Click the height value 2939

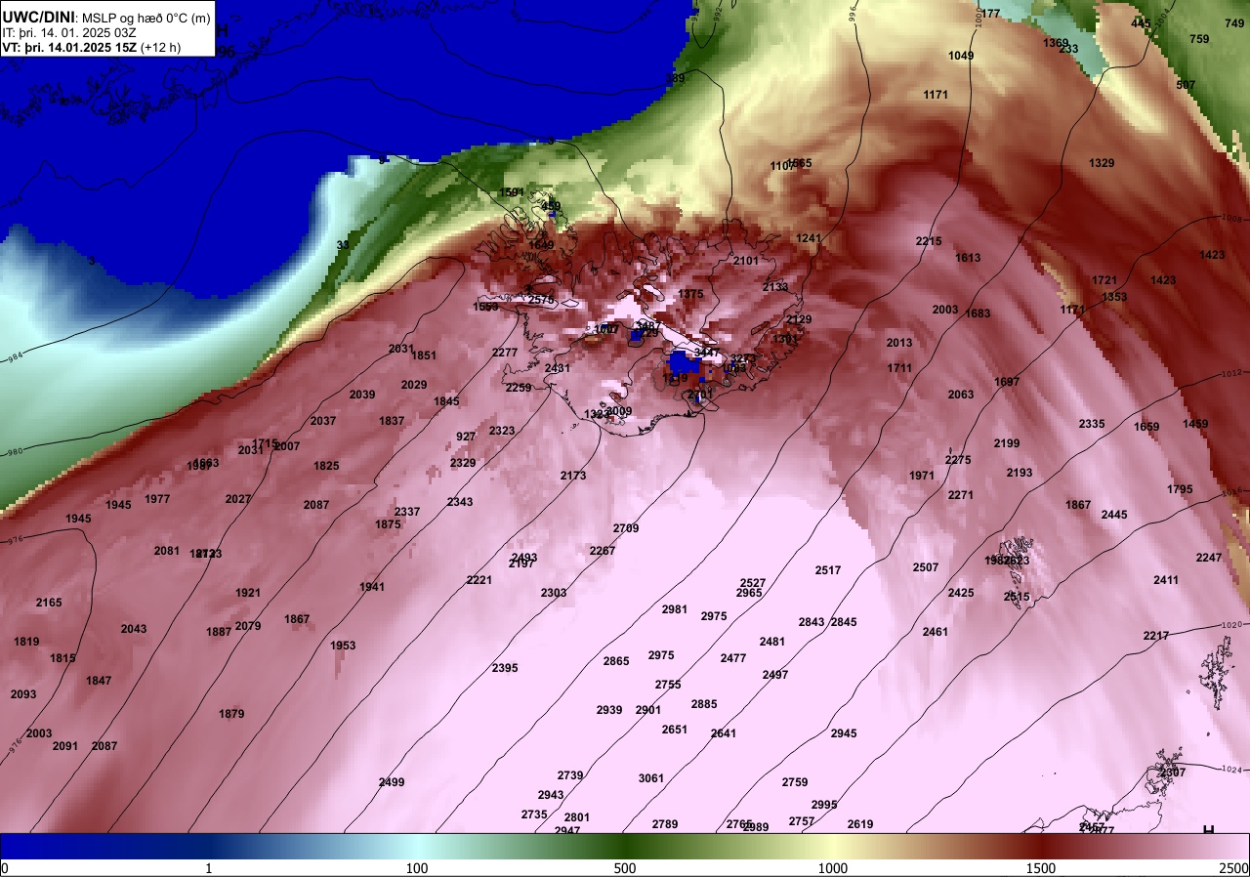(x=609, y=710)
